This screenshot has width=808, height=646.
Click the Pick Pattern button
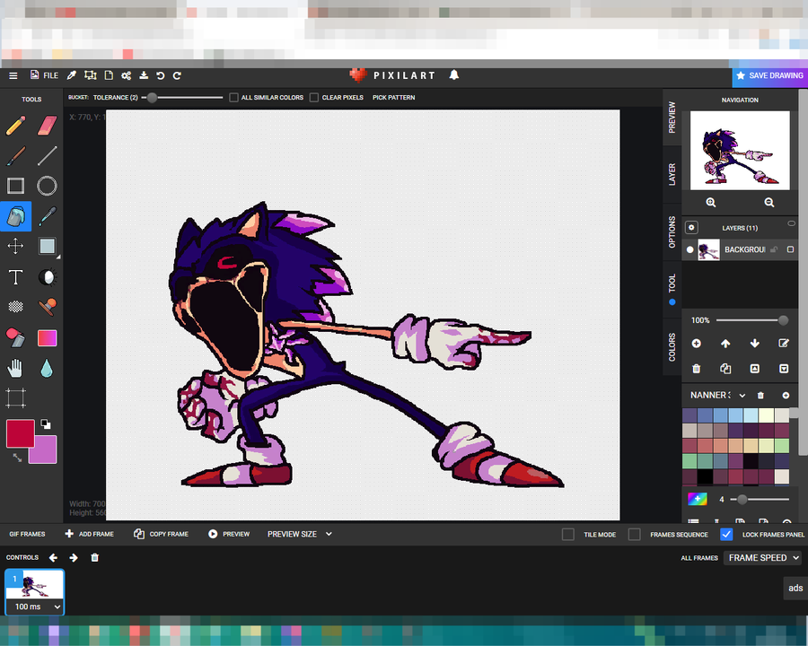394,98
